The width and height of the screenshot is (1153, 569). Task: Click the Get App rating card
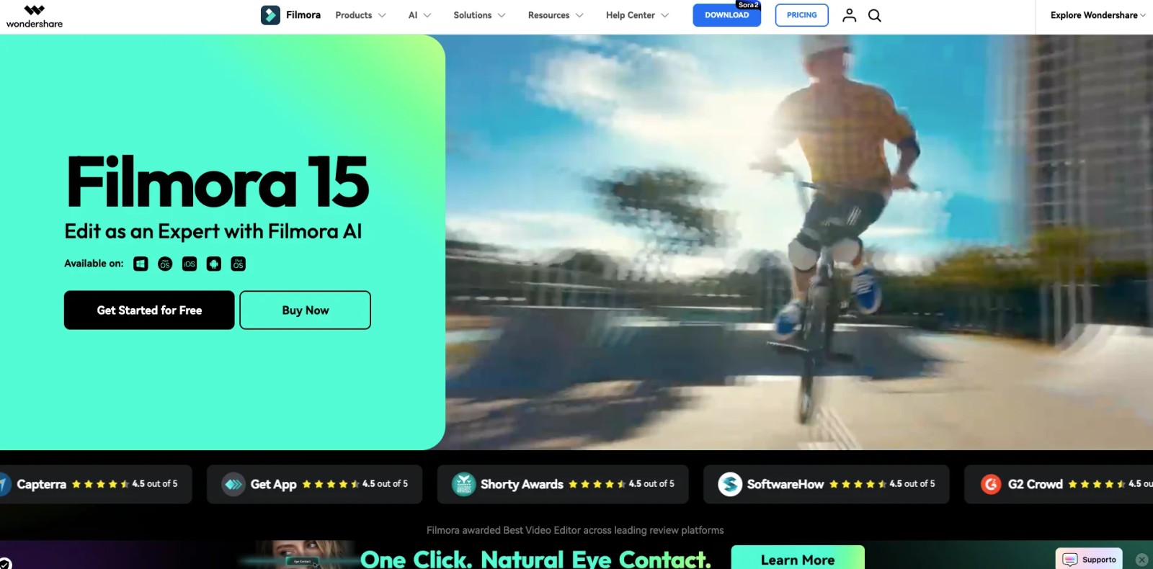tap(314, 484)
